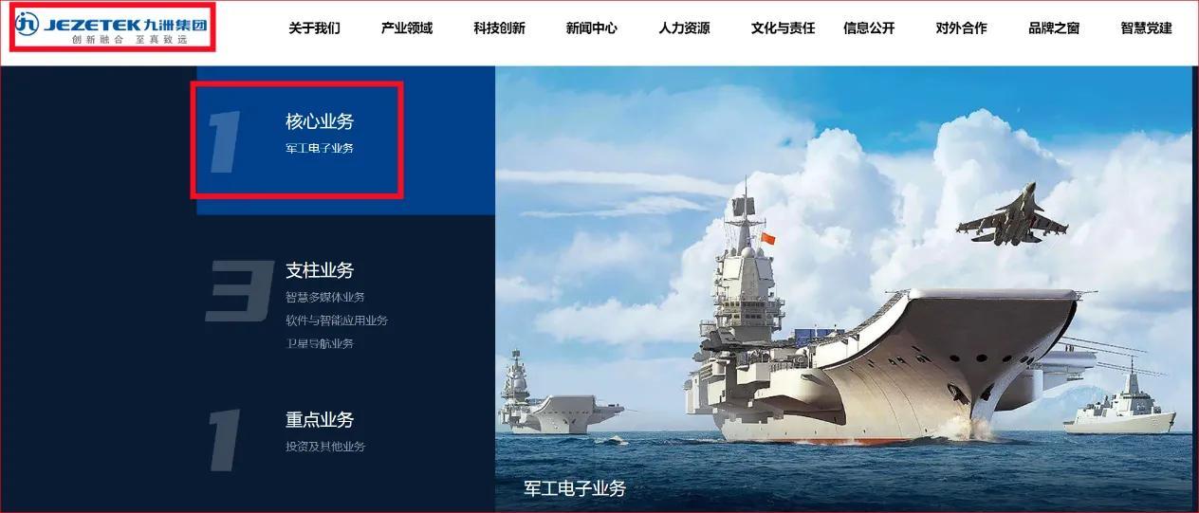This screenshot has width=1199, height=513.
Task: Navigate to 文化与责任
Action: [x=783, y=28]
